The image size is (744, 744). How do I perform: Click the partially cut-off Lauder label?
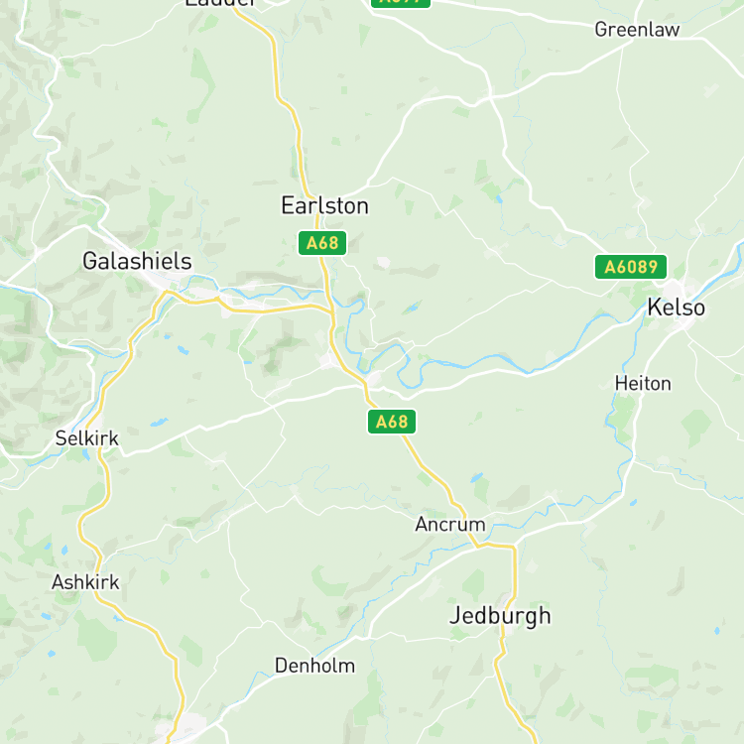tap(220, 3)
